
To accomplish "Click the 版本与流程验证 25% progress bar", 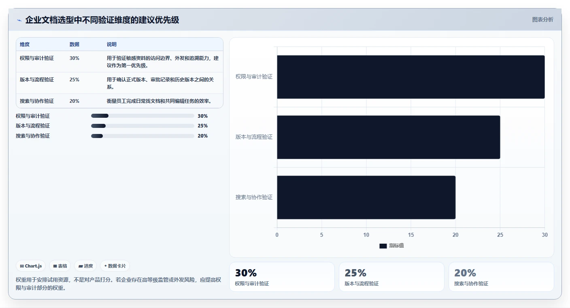I will [x=142, y=126].
